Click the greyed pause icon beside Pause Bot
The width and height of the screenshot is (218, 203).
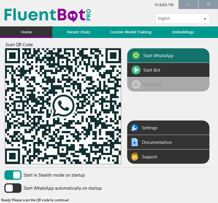point(136,85)
